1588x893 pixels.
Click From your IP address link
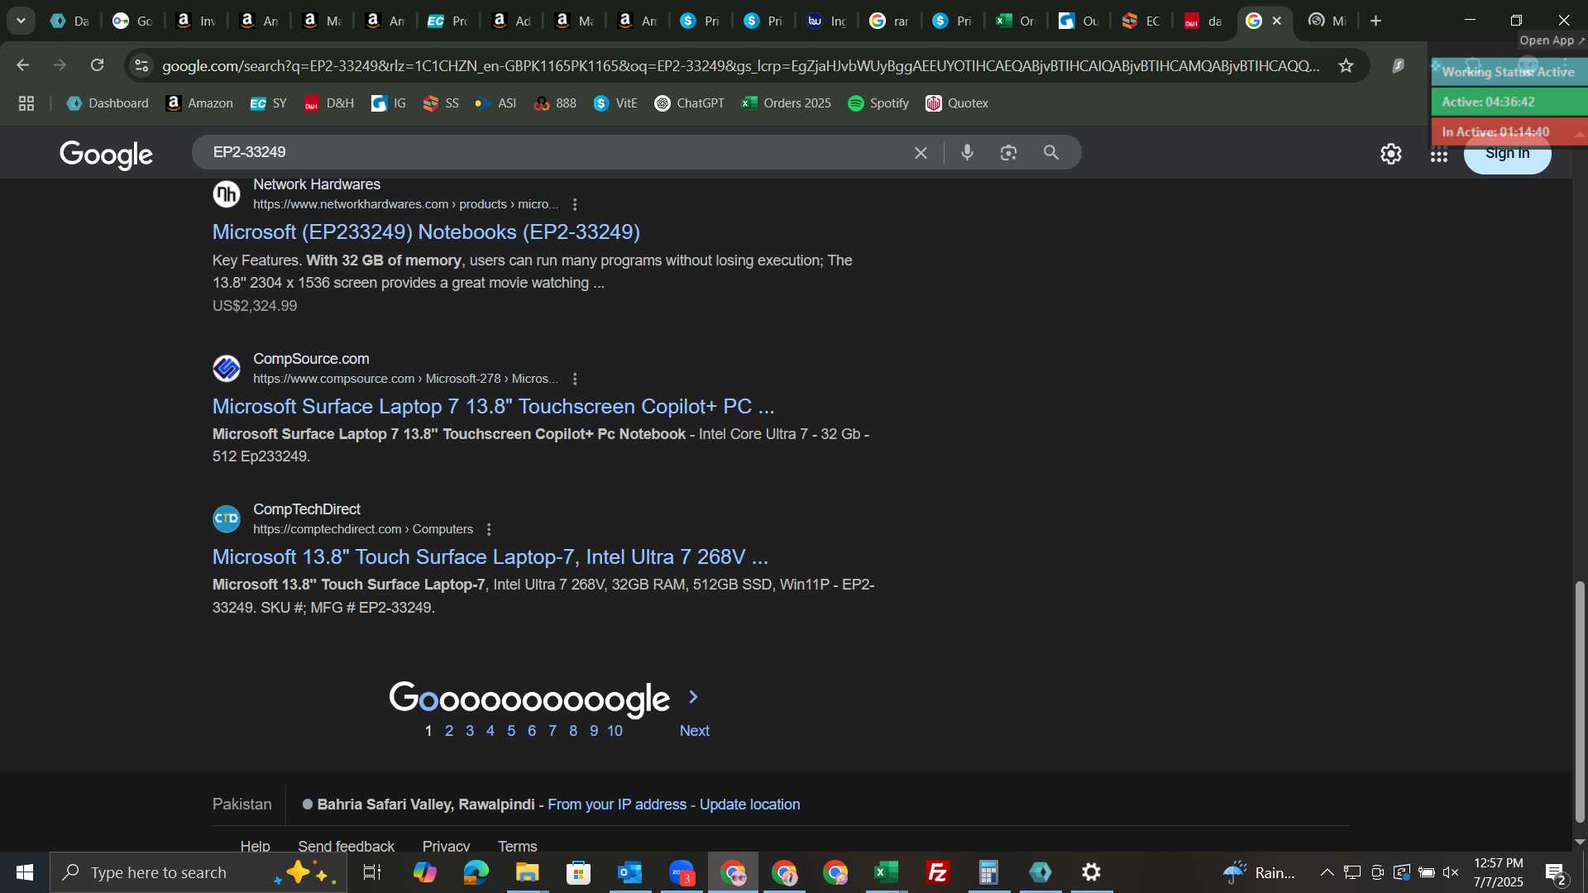coord(617,805)
